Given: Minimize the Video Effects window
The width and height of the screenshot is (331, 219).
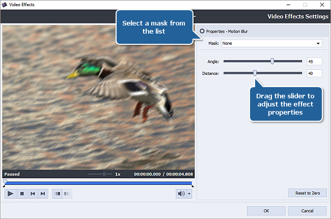Looking at the screenshot, I should coord(288,5).
